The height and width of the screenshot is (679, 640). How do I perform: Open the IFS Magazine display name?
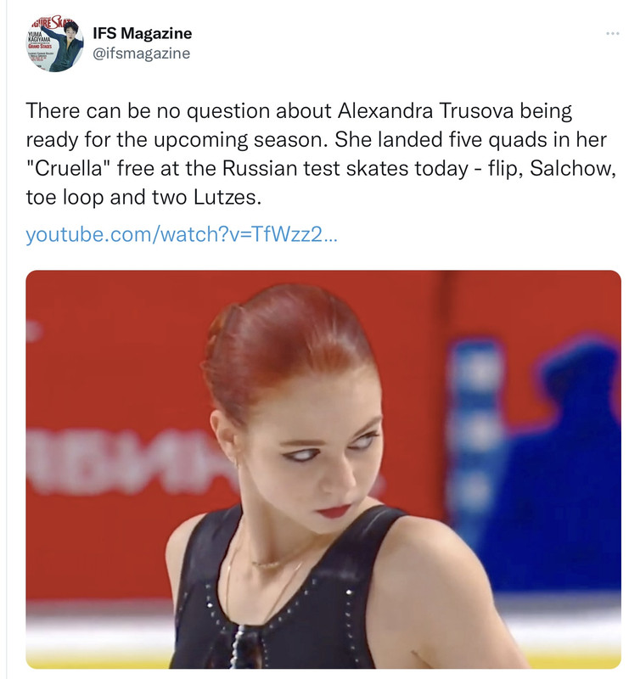142,33
